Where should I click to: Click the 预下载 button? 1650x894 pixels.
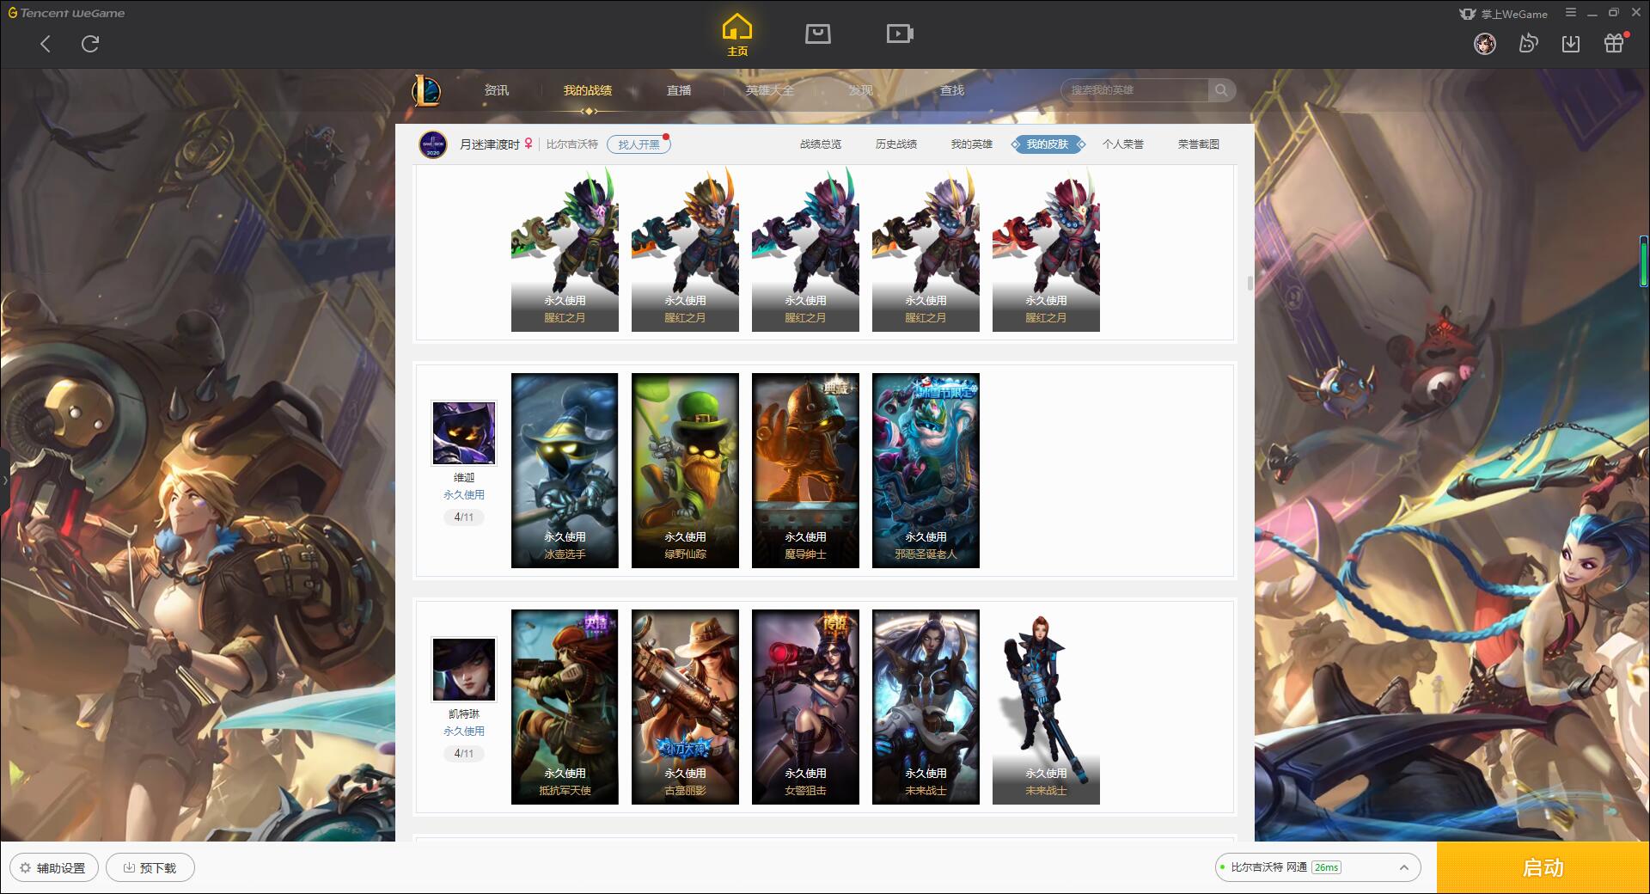pos(150,867)
